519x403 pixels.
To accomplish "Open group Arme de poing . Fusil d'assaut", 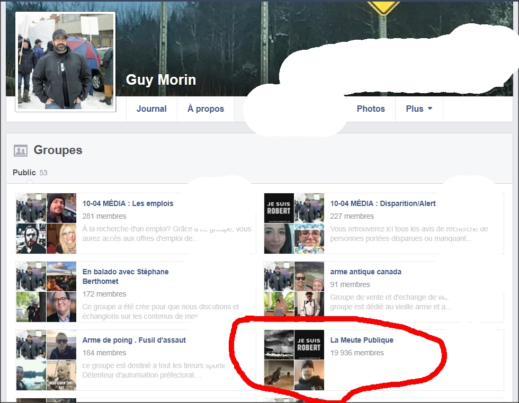I will [134, 340].
